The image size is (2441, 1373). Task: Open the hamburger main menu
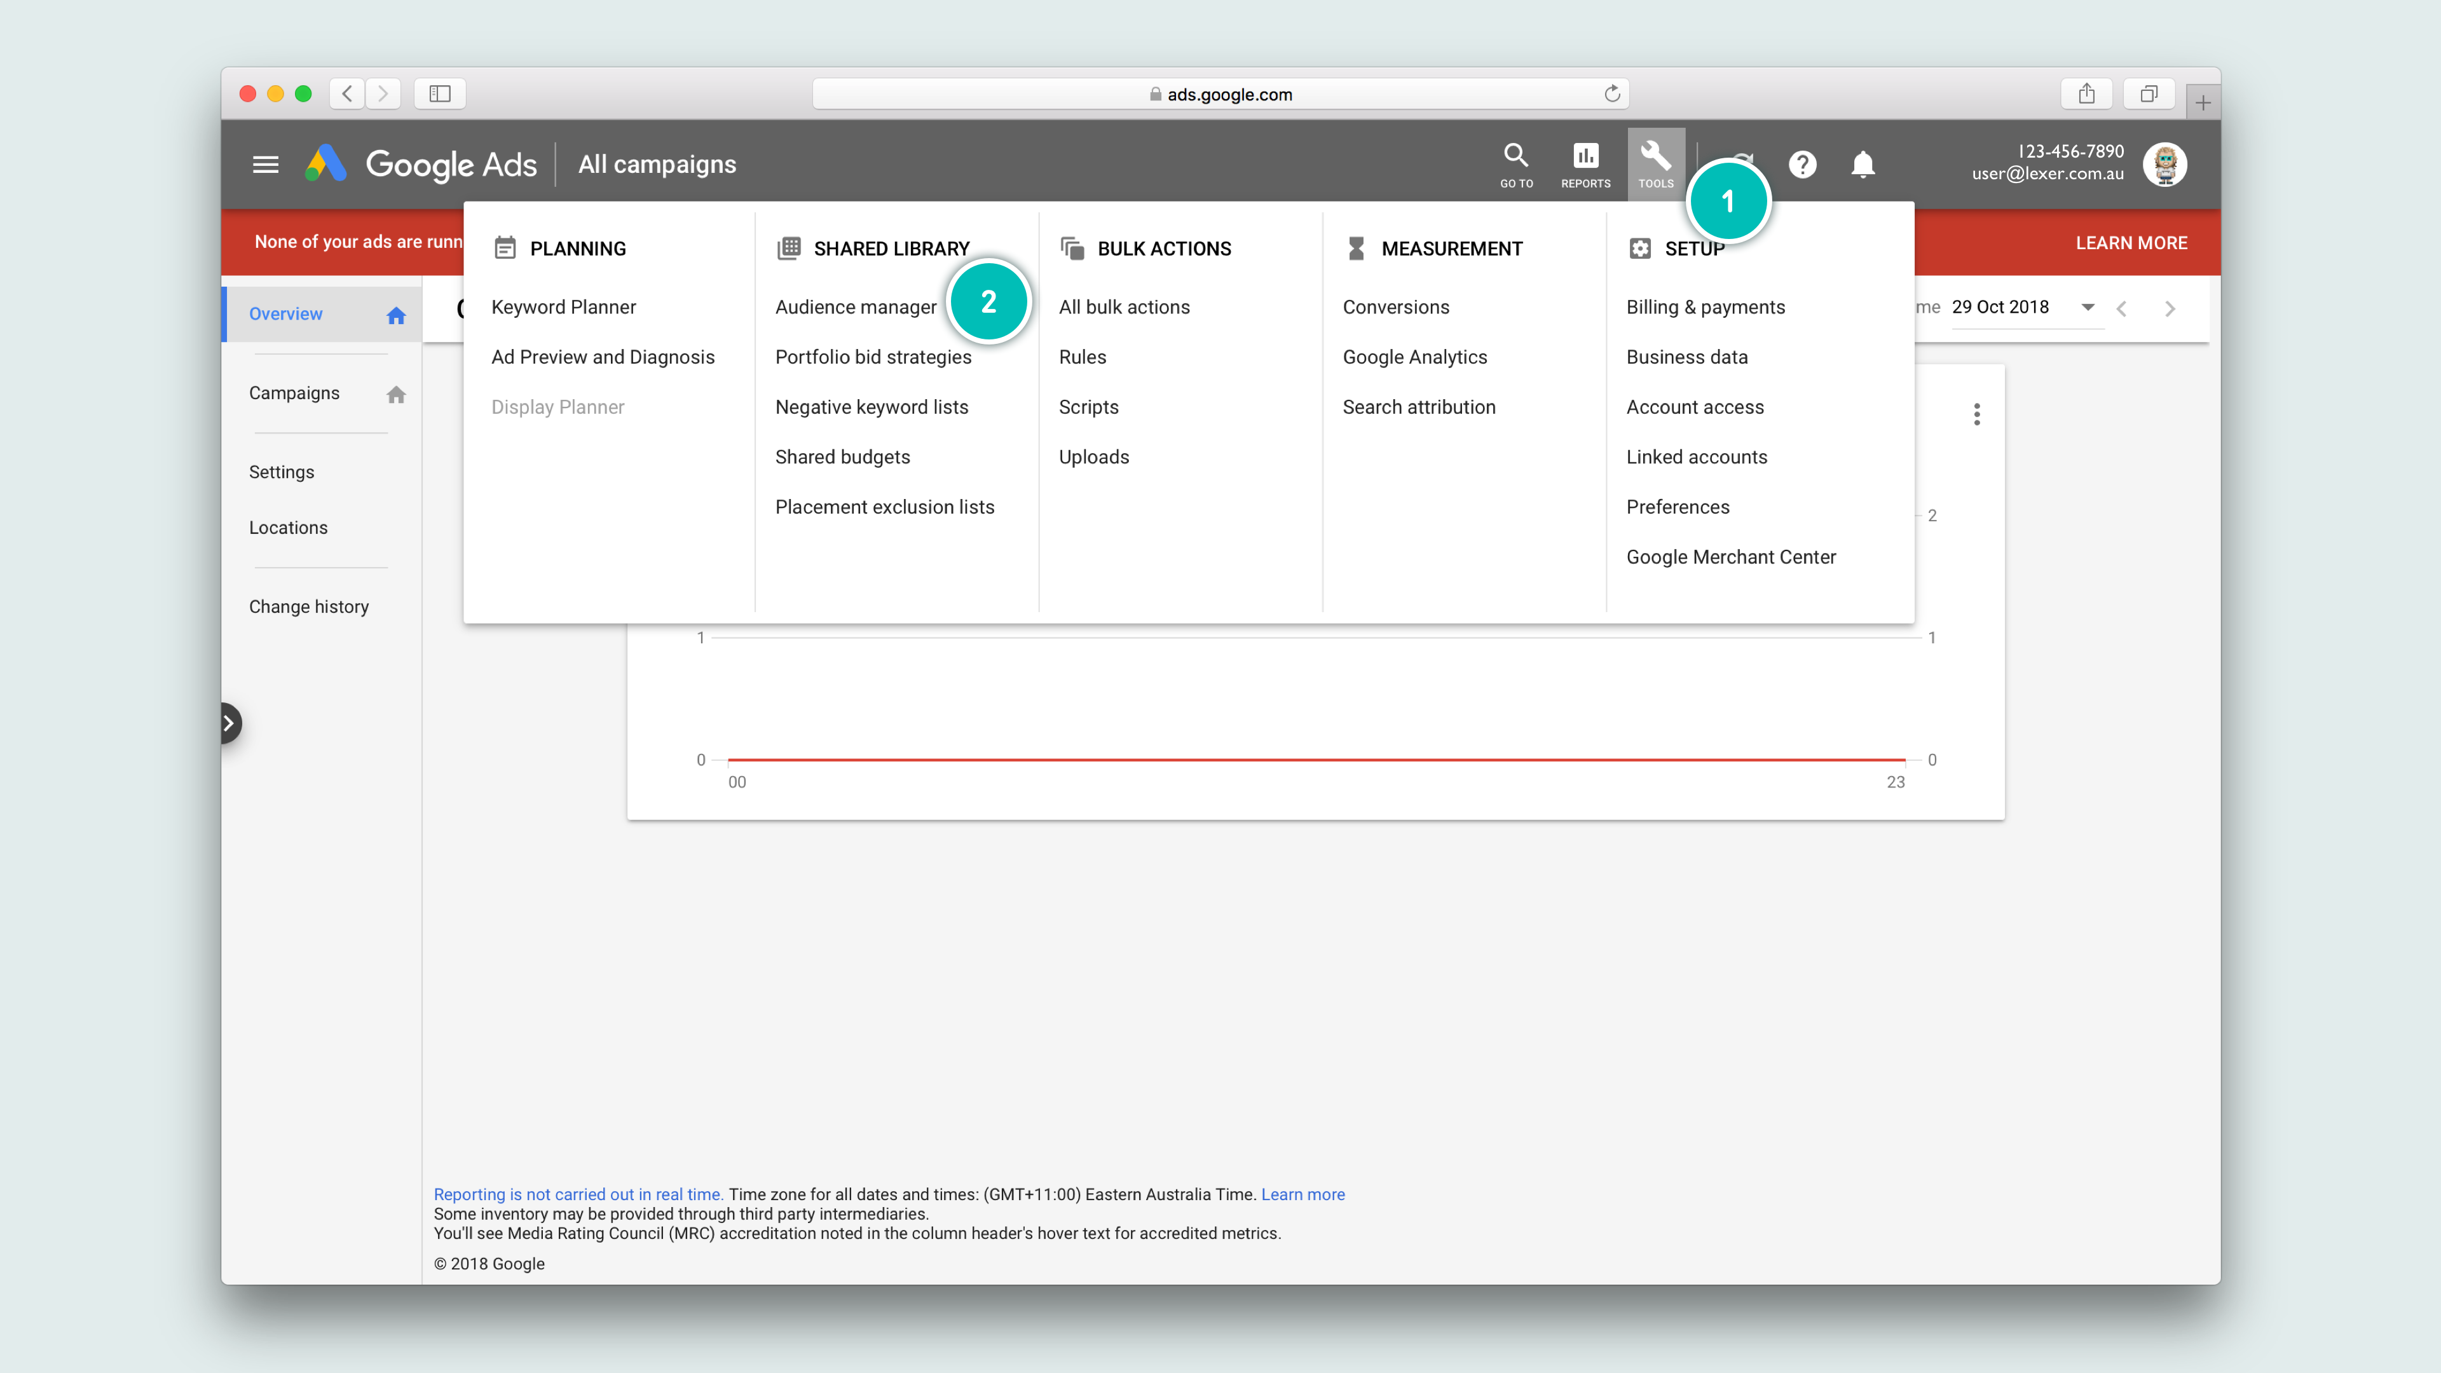point(265,165)
